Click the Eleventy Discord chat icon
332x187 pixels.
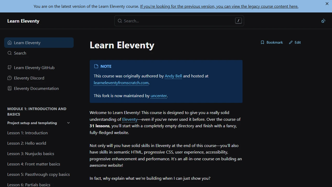click(9, 78)
